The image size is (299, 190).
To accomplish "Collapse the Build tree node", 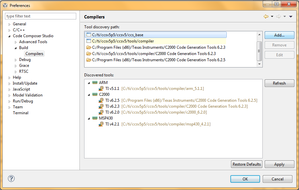I will pos(16,48).
